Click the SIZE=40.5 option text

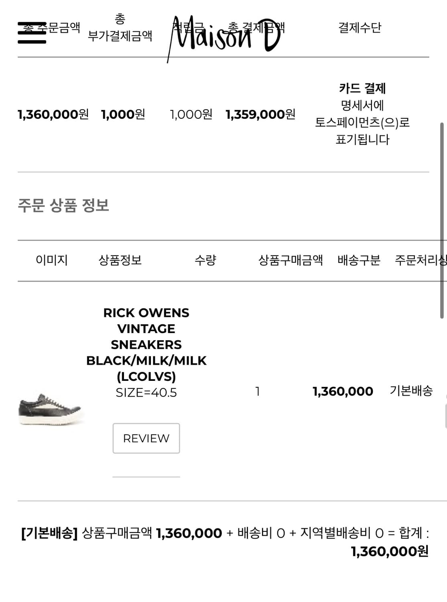coord(146,393)
